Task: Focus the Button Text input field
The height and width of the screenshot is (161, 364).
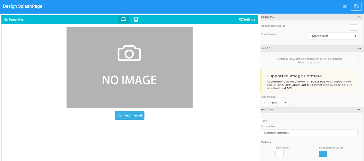Action: (309, 133)
